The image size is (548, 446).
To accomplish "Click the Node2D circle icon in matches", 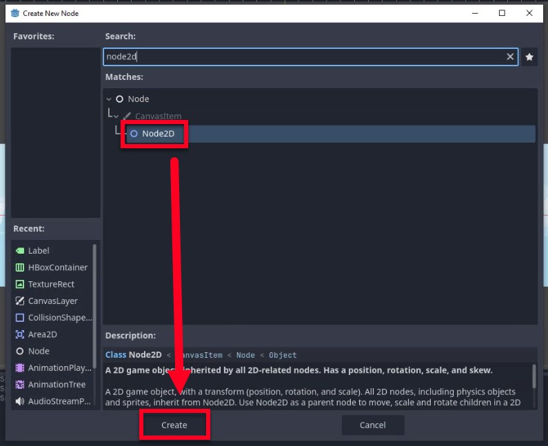I will (x=134, y=134).
